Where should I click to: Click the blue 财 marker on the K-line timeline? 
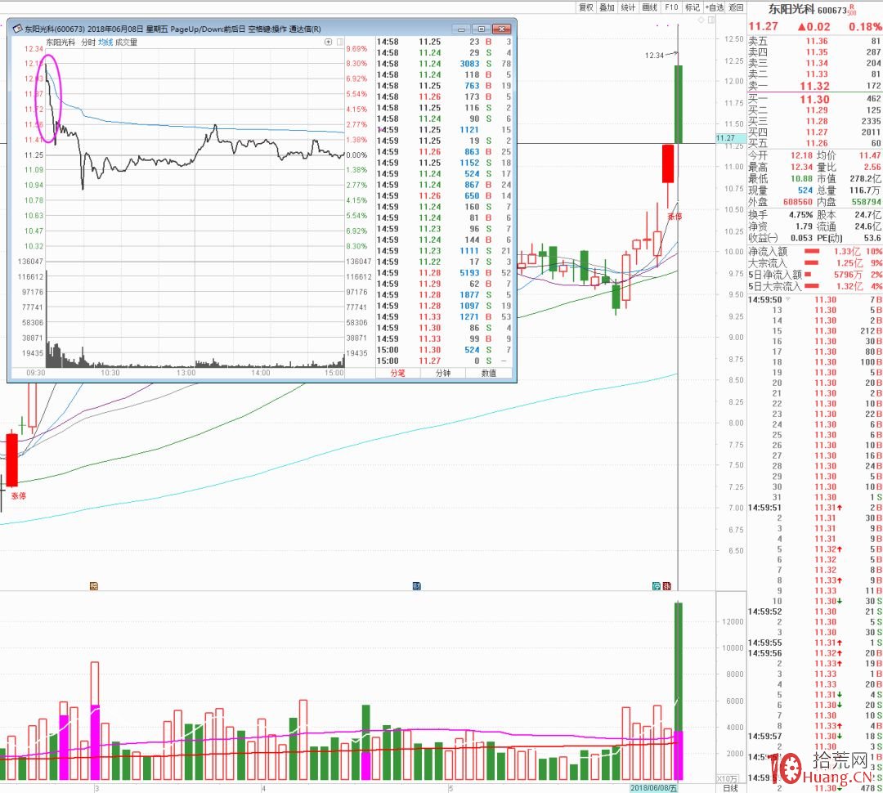point(417,586)
